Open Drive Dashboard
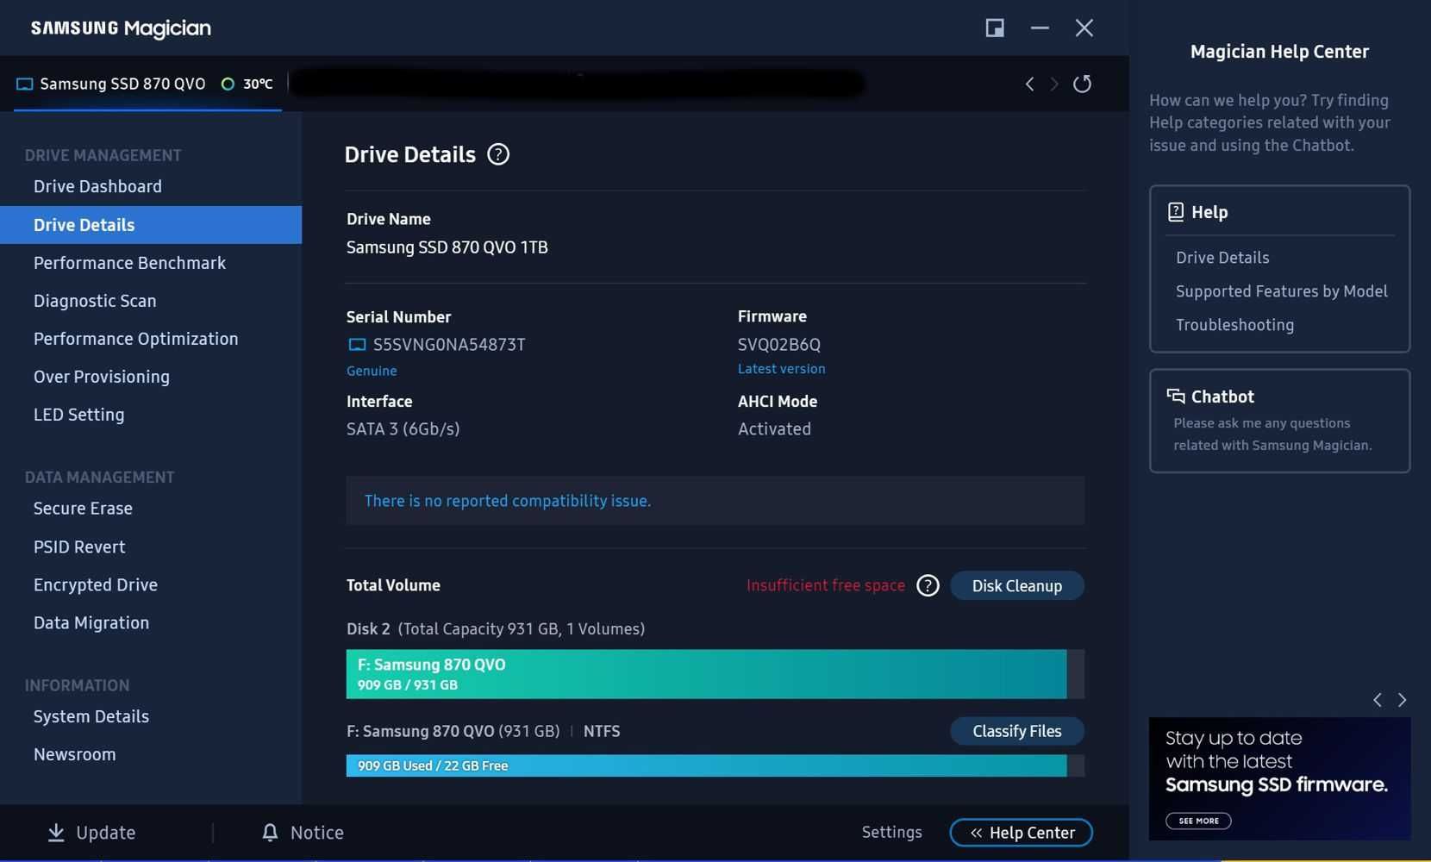 coord(97,186)
